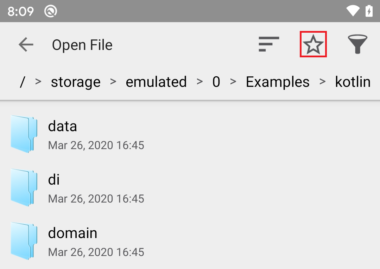Viewport: 380px width, 269px height.
Task: Open the domain folder by name
Action: [72, 233]
